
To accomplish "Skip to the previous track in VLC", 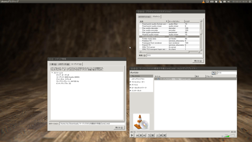I will [x=137, y=135].
